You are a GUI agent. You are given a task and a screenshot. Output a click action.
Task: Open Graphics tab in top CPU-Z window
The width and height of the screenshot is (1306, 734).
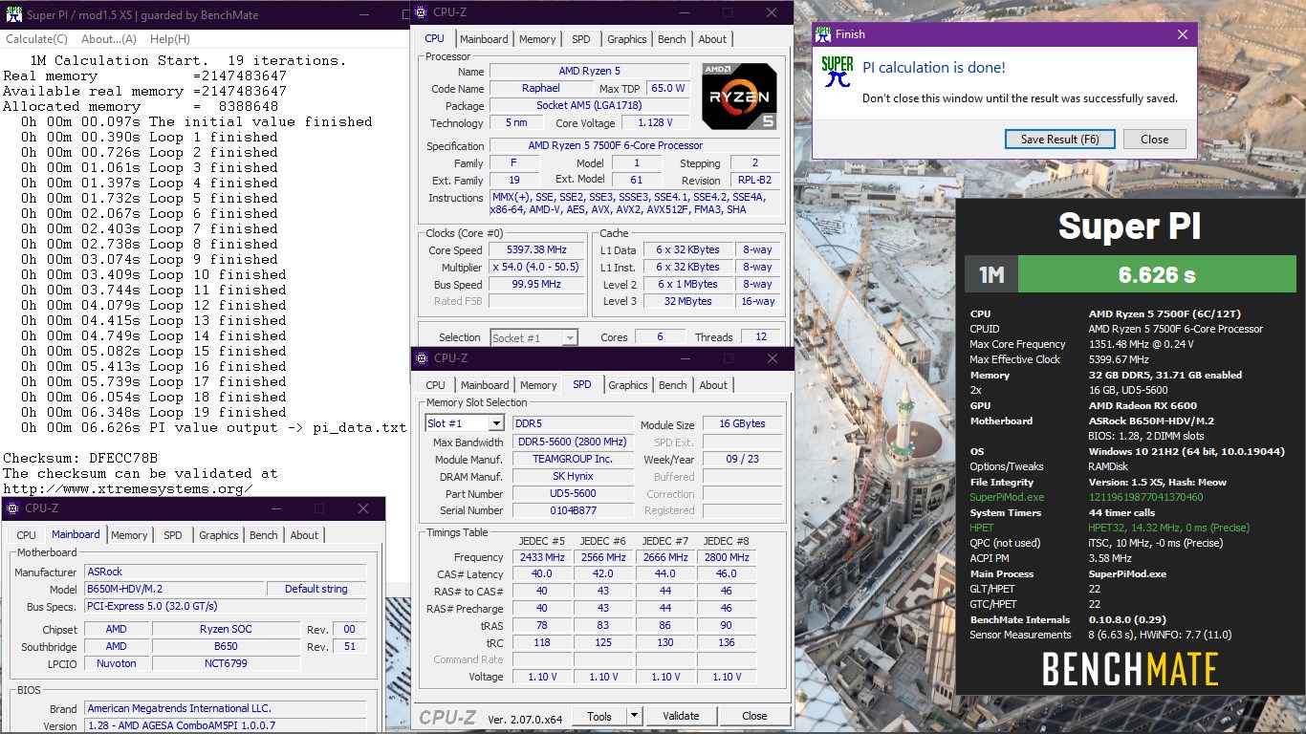(x=627, y=39)
